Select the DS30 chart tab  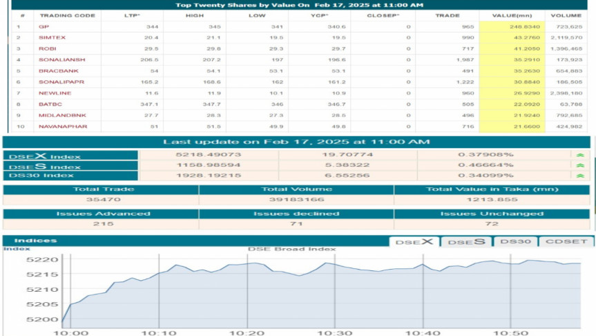coord(514,241)
